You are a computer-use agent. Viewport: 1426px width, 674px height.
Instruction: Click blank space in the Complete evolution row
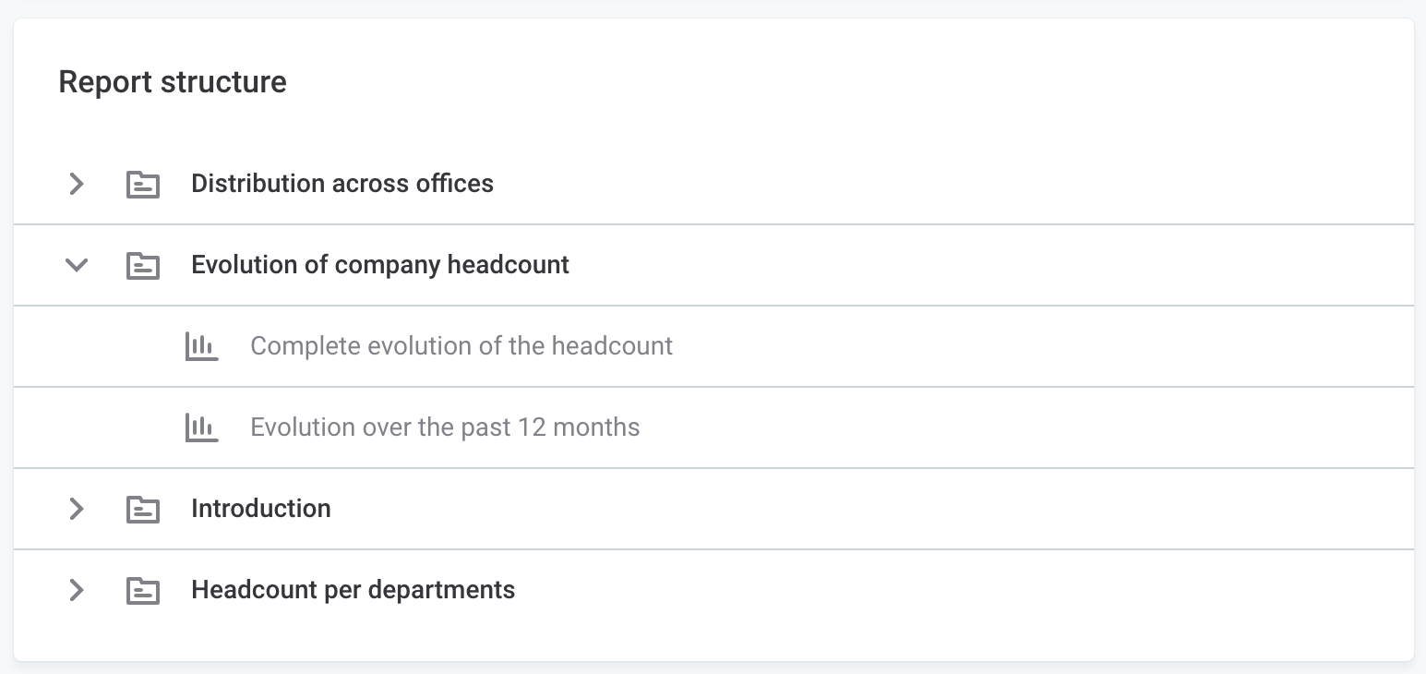1015,346
